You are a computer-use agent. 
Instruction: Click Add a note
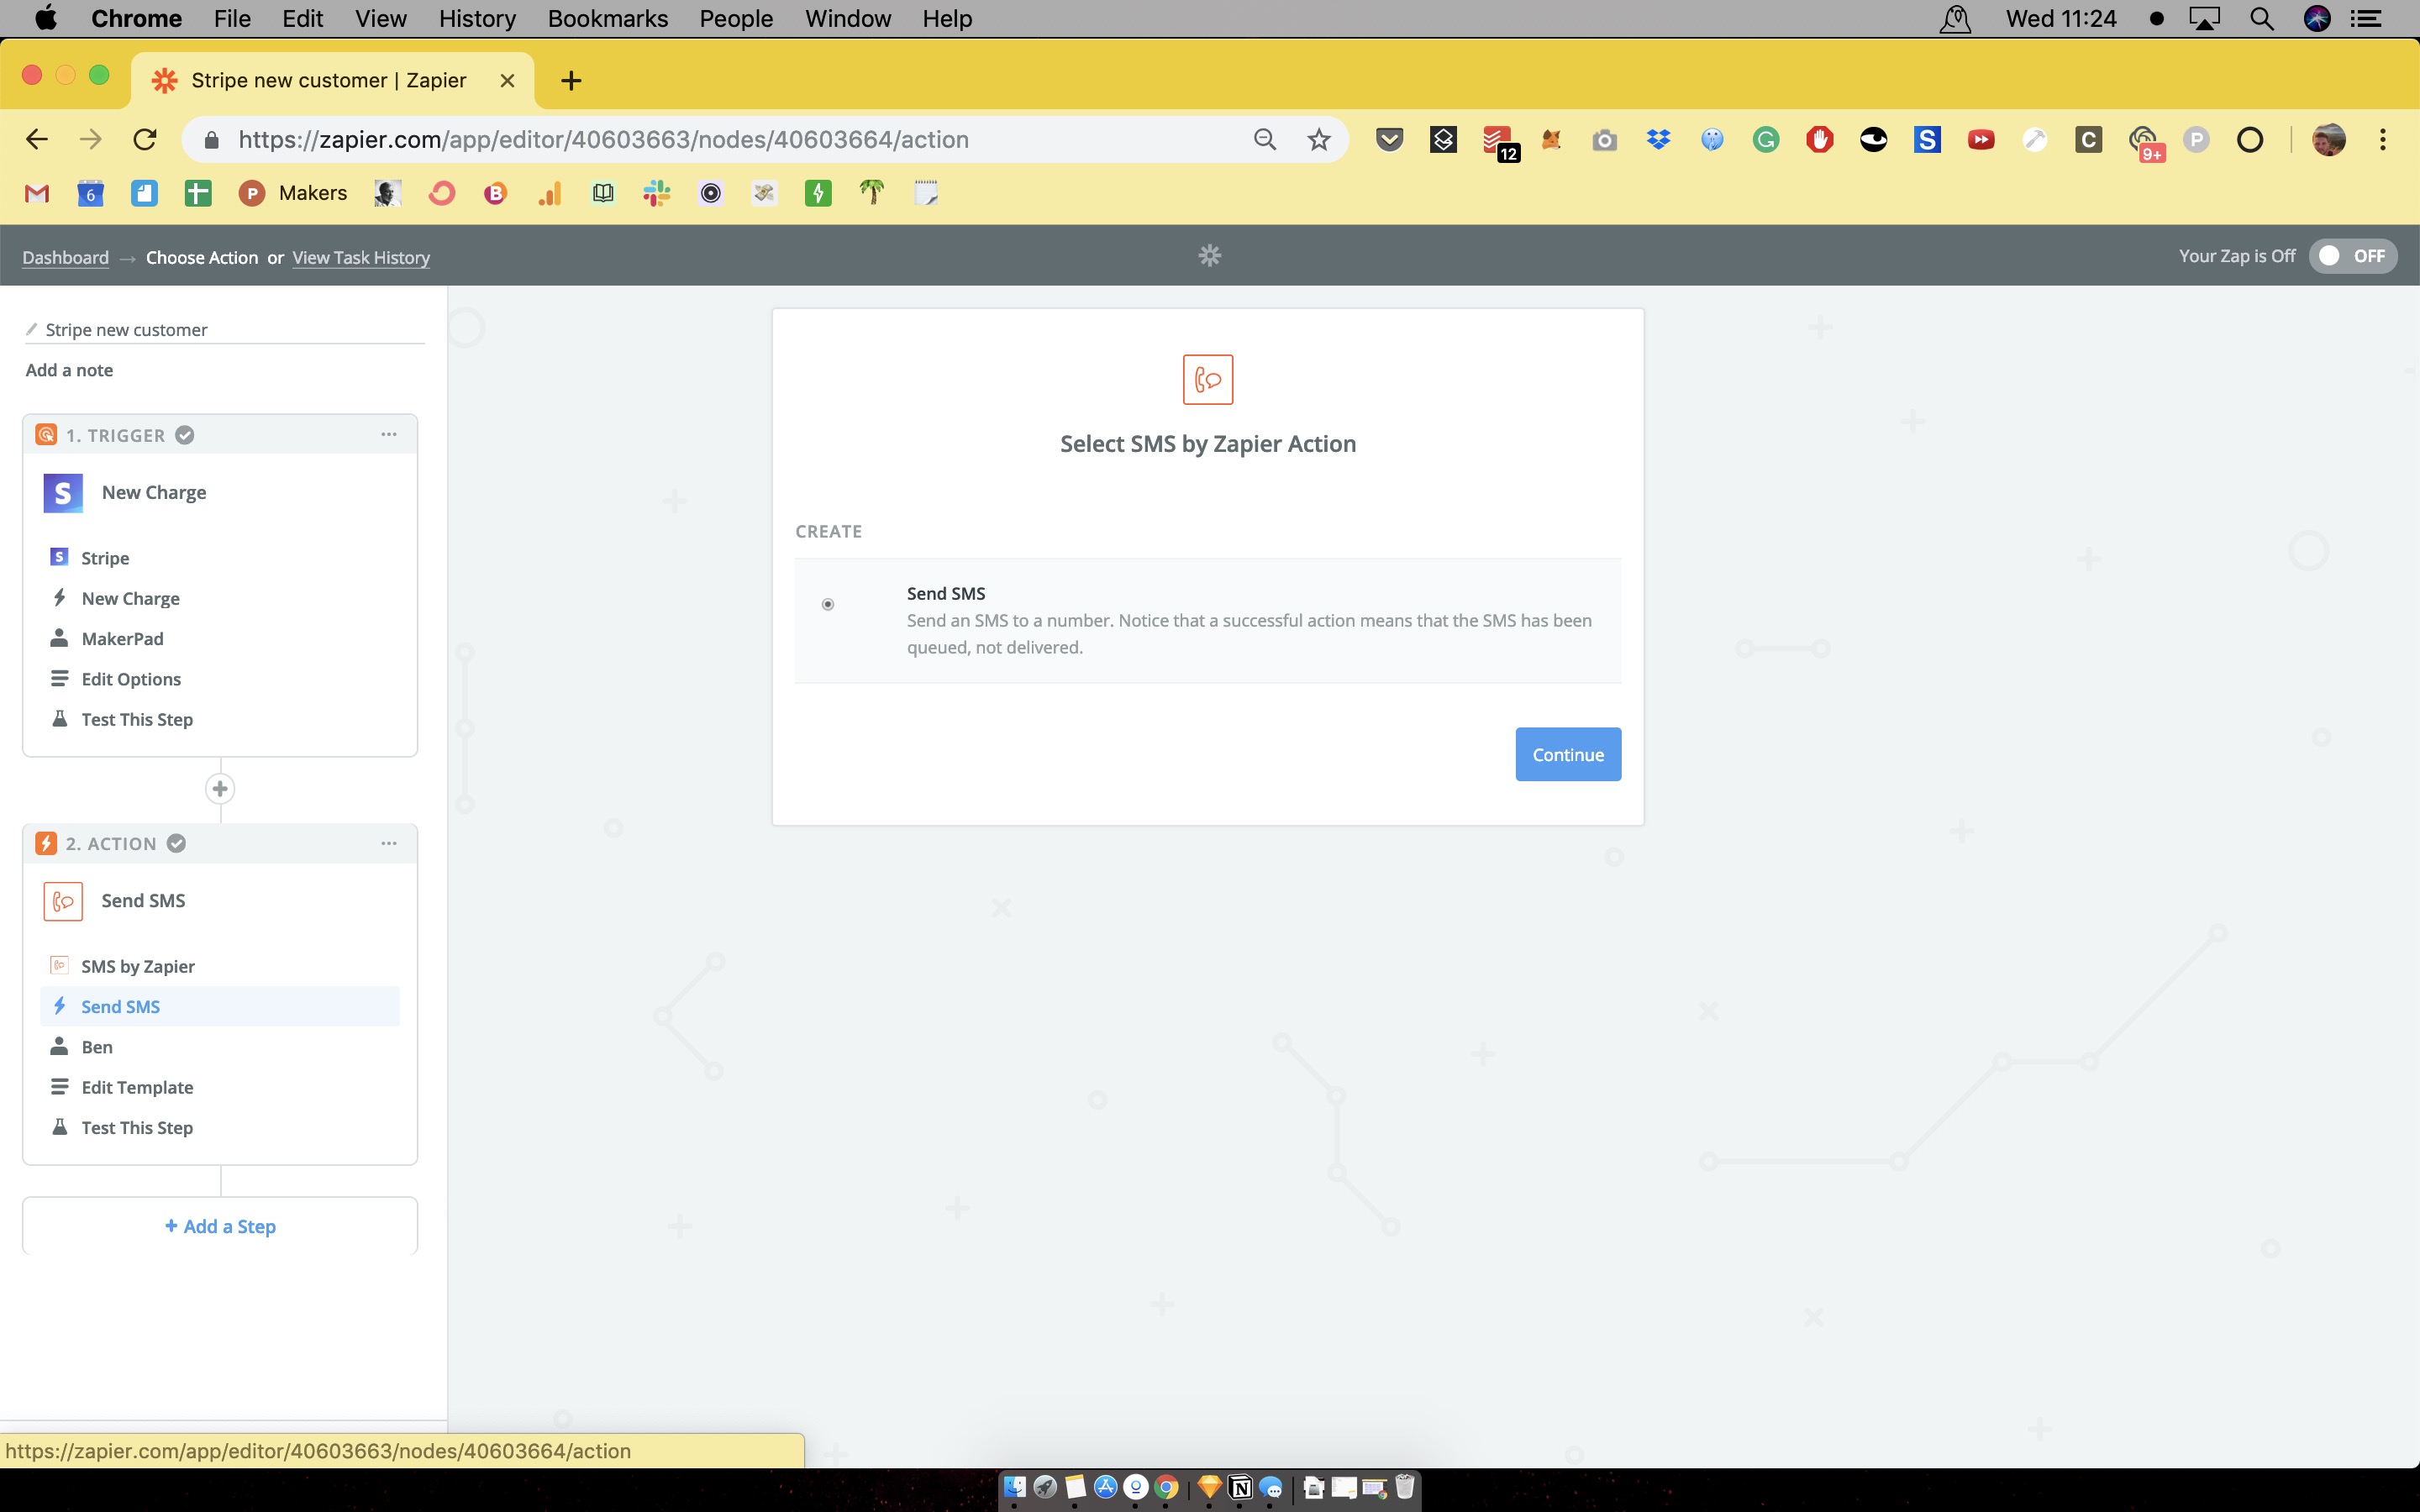point(69,370)
